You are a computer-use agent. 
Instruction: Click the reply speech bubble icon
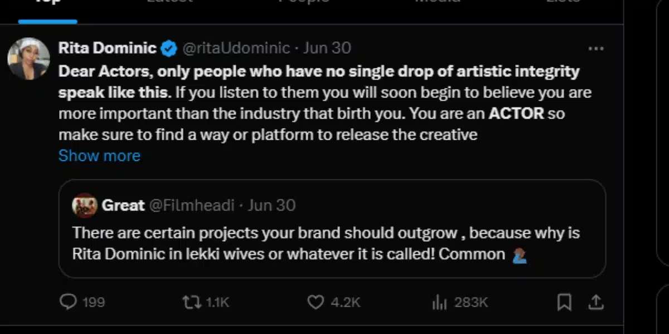tap(68, 302)
